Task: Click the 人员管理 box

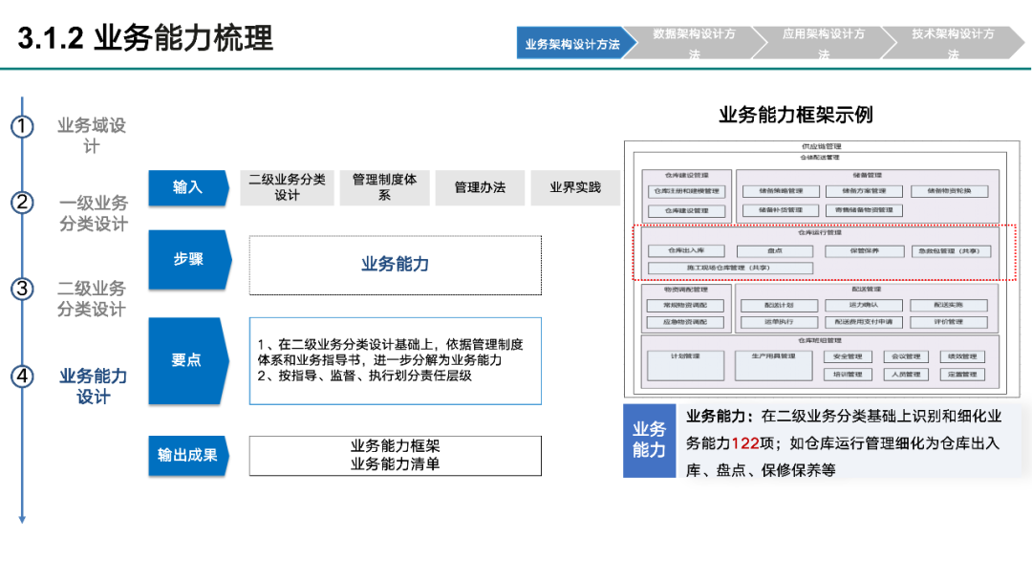Action: [905, 375]
